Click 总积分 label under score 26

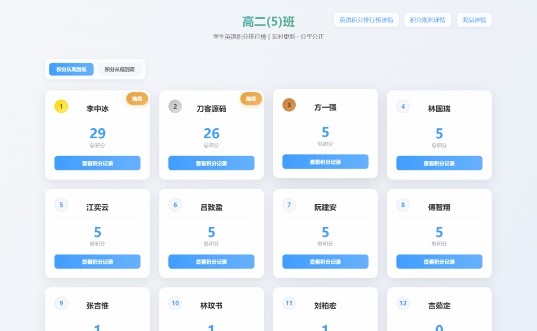pyautogui.click(x=211, y=145)
